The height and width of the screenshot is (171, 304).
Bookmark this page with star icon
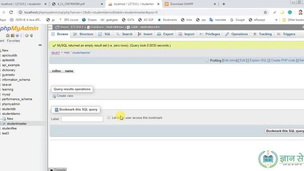coord(265,12)
